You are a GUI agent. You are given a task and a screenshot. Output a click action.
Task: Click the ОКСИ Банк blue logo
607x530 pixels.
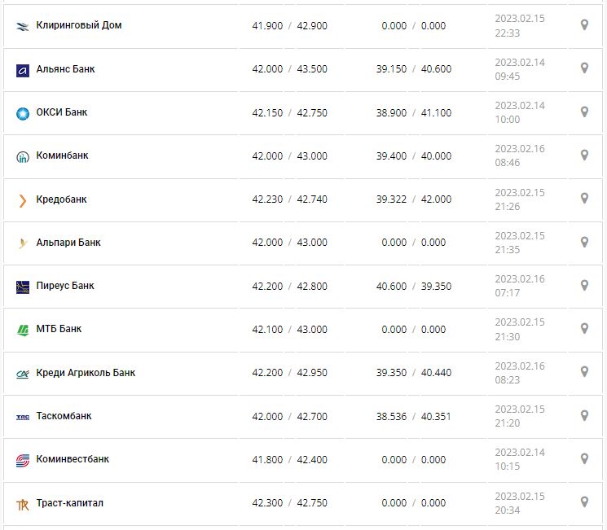click(x=23, y=113)
